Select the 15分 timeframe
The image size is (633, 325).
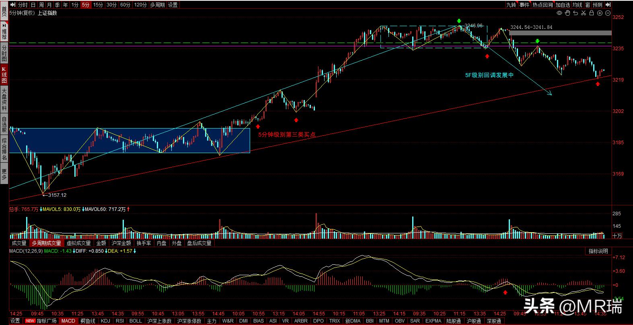(x=98, y=5)
